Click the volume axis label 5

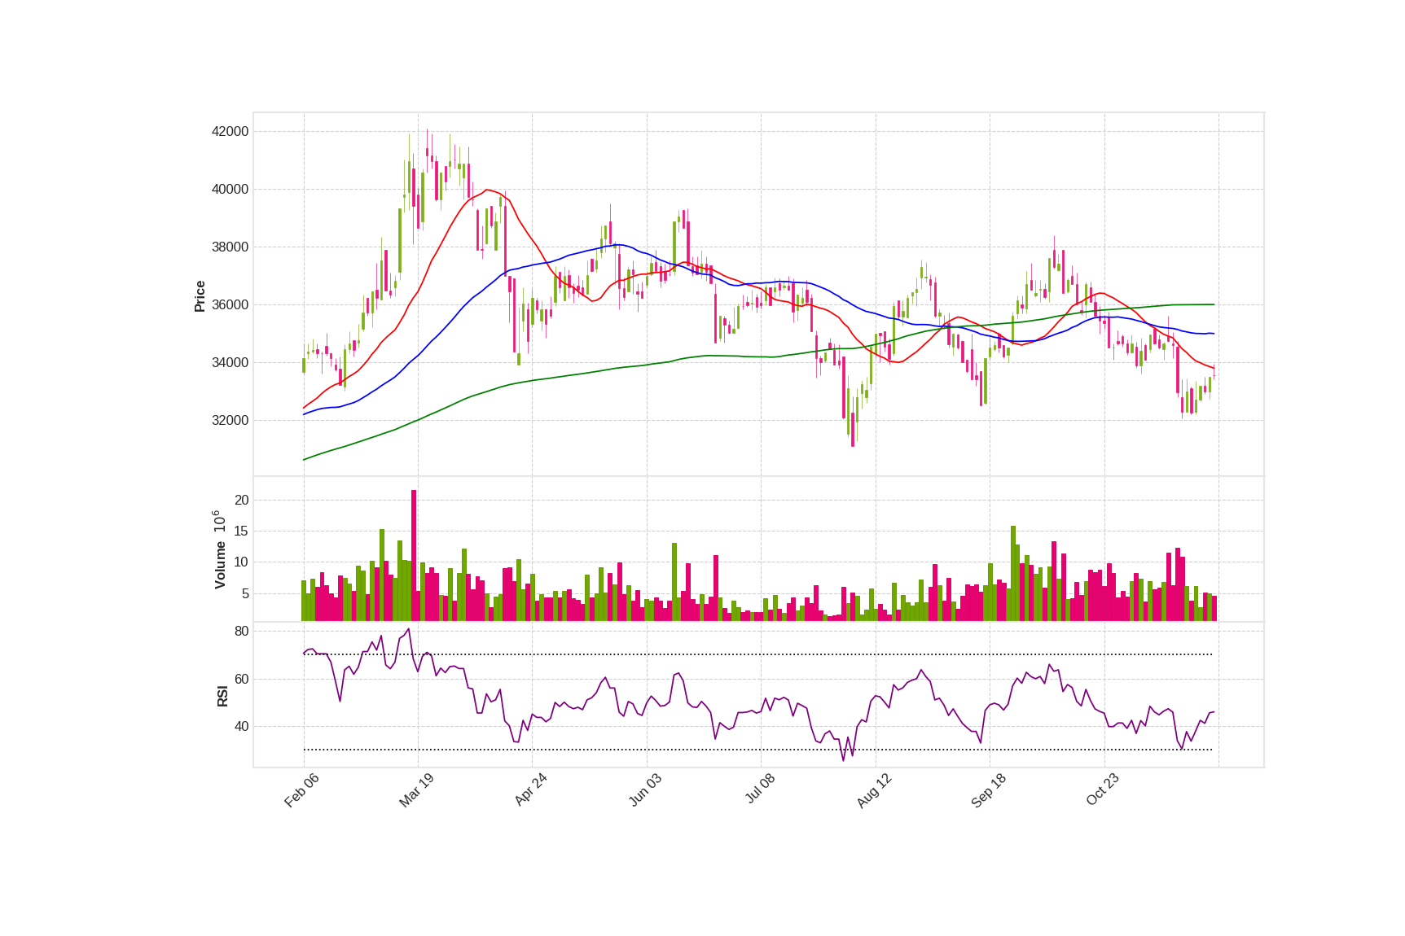click(245, 594)
